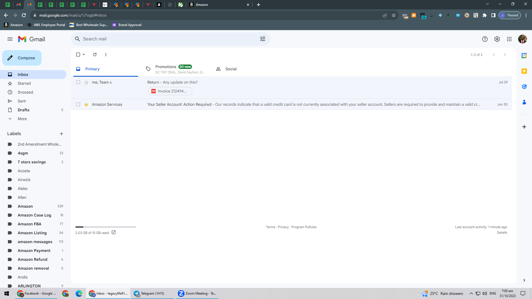The width and height of the screenshot is (532, 299).
Task: Click the Chrome address bar URL
Action: click(x=73, y=15)
